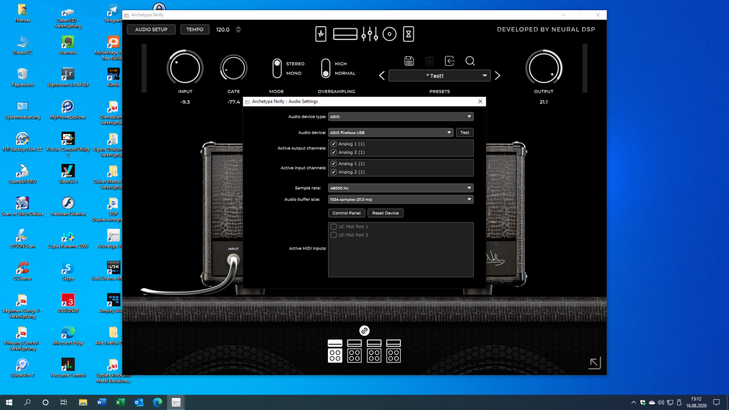Click Test audio device button
Viewport: 729px width, 410px height.
(x=465, y=133)
